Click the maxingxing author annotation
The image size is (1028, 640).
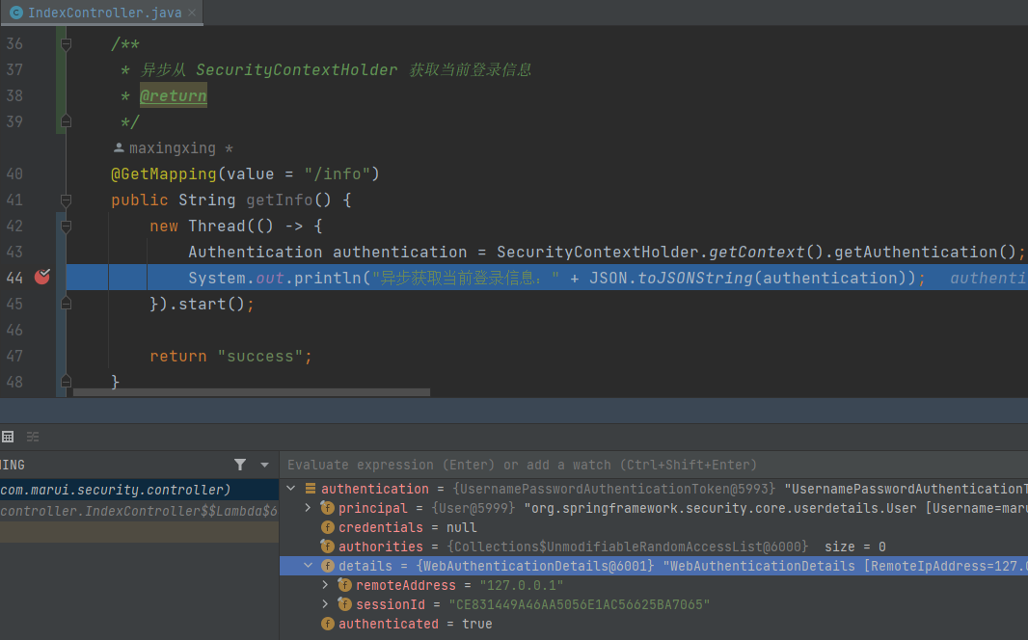coord(174,148)
